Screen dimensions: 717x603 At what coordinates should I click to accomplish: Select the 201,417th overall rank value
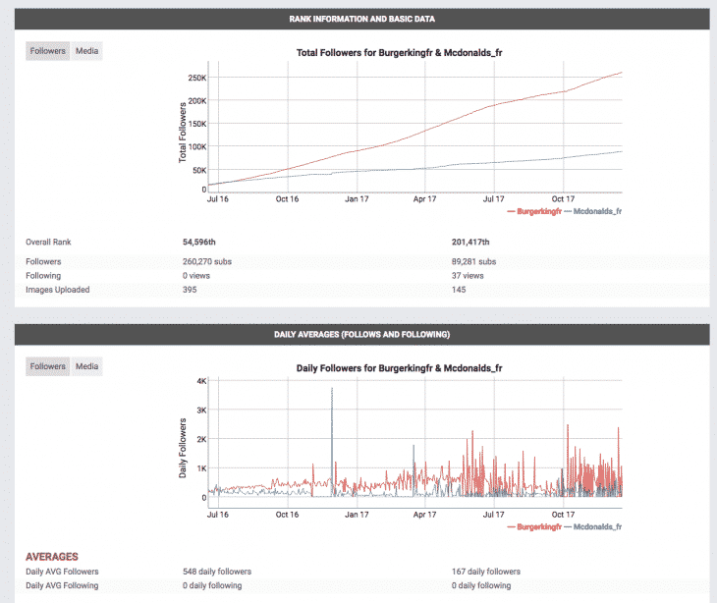click(470, 242)
